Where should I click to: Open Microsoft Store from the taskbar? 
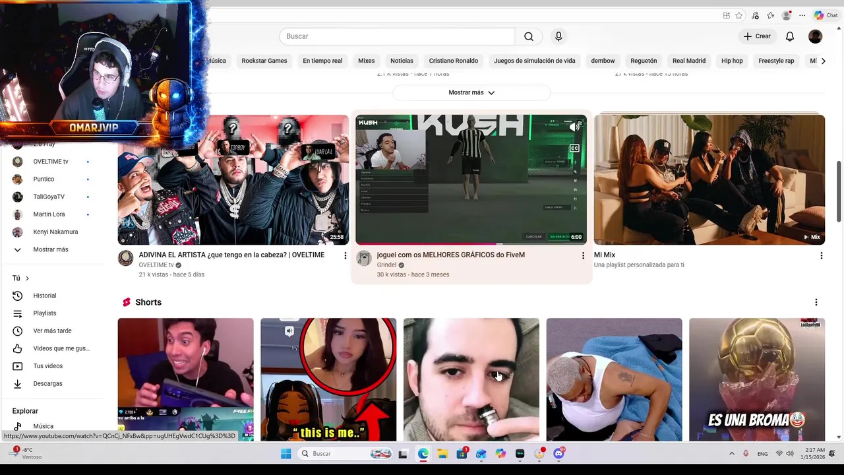[x=462, y=454]
